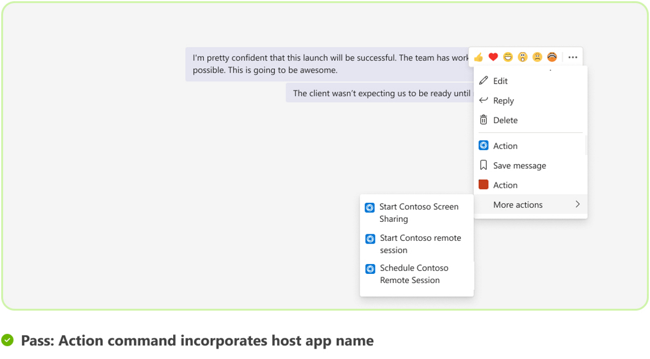
Task: Select Start Contoso remote session
Action: [x=420, y=244]
